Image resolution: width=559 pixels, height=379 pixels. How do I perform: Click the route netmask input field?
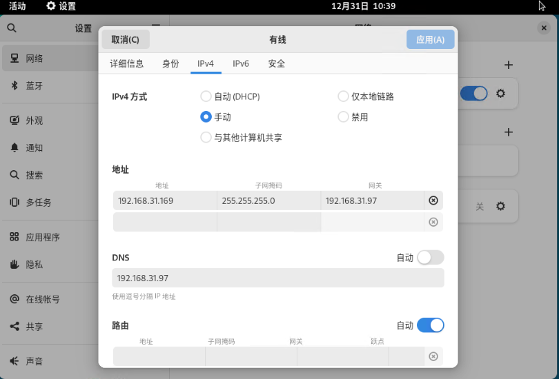click(251, 356)
